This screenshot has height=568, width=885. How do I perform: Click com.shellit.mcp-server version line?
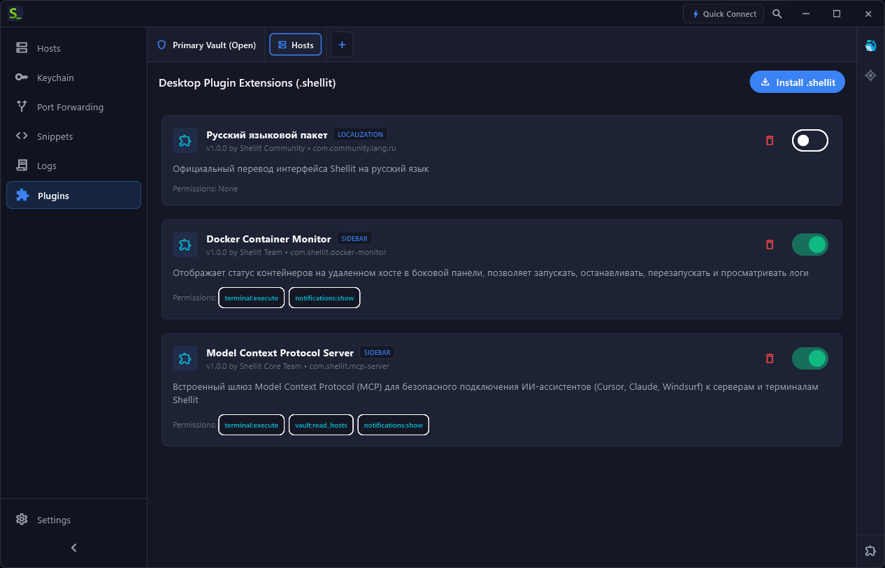pyautogui.click(x=298, y=366)
